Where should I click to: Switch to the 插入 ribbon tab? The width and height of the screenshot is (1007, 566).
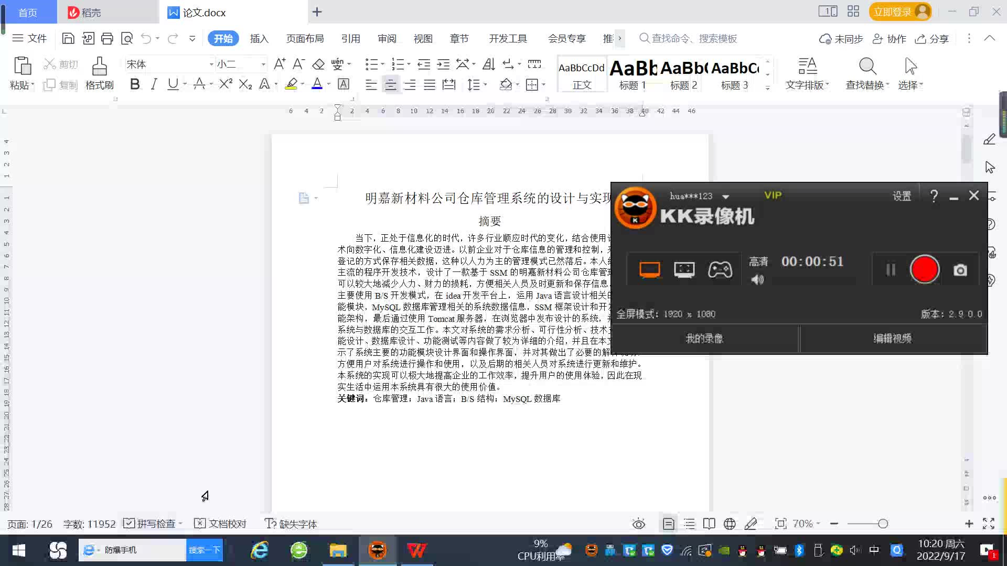(259, 38)
